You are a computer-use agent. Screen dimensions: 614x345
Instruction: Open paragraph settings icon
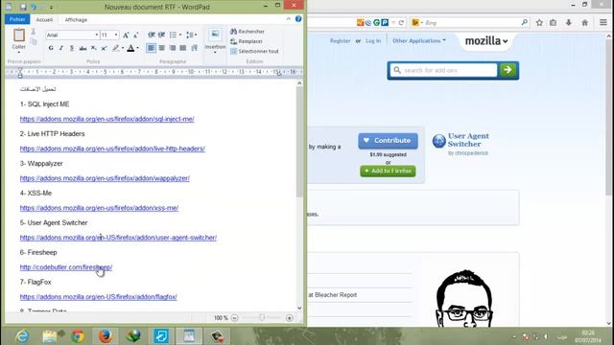(x=194, y=48)
